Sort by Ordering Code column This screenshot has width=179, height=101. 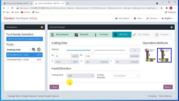[x=18, y=50]
